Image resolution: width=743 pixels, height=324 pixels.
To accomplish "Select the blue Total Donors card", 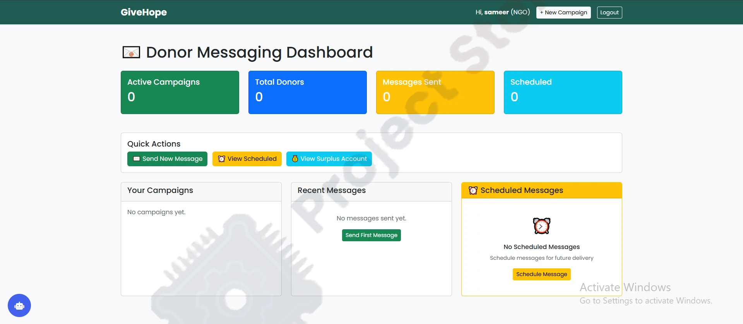I will tap(308, 92).
